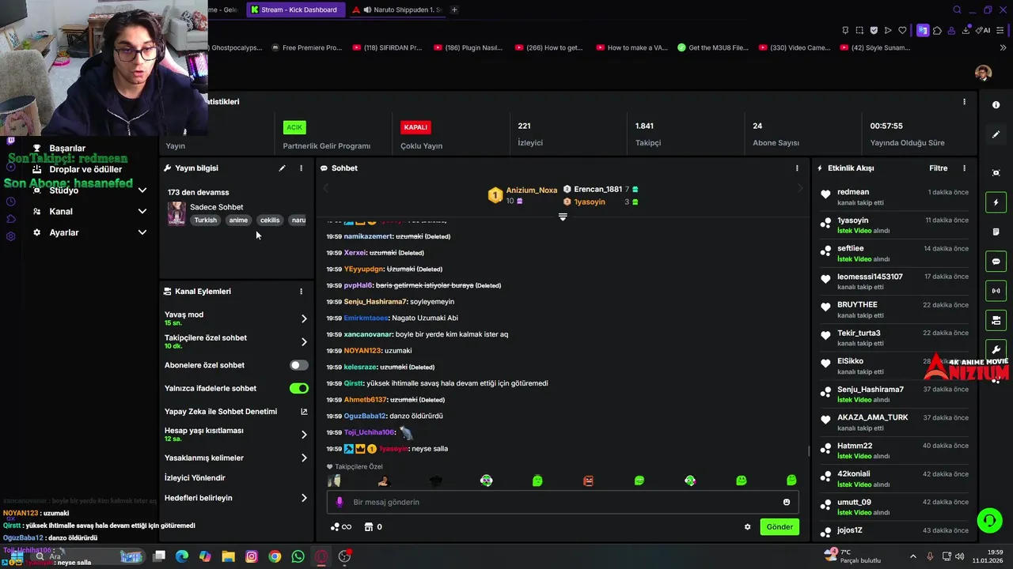Click Sadece Sohbet category thumbnail

coord(176,213)
